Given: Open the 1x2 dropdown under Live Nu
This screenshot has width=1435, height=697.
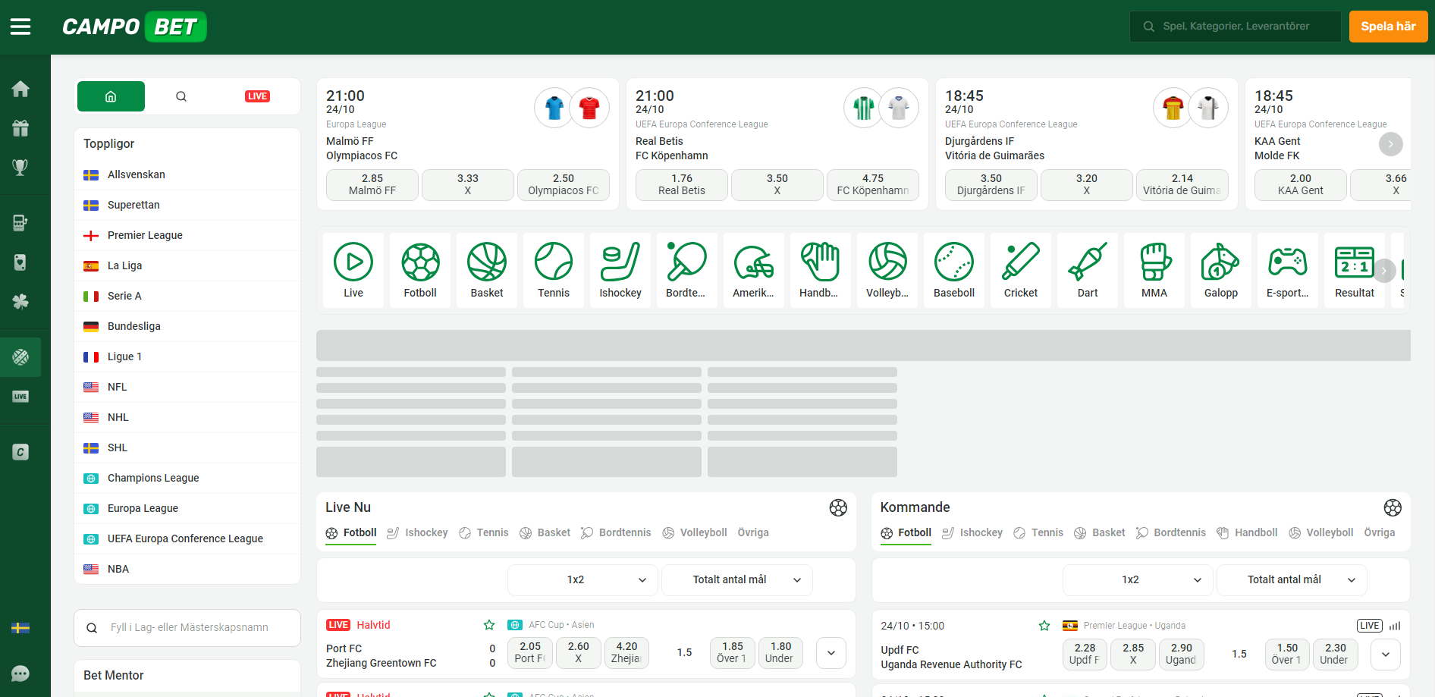Looking at the screenshot, I should click(582, 580).
